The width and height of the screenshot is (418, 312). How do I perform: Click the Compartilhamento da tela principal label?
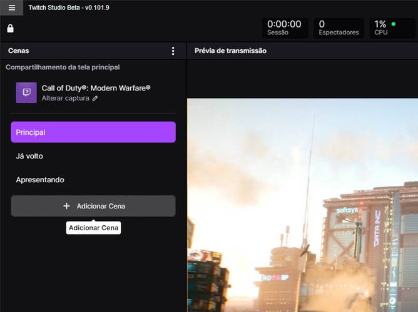(63, 67)
